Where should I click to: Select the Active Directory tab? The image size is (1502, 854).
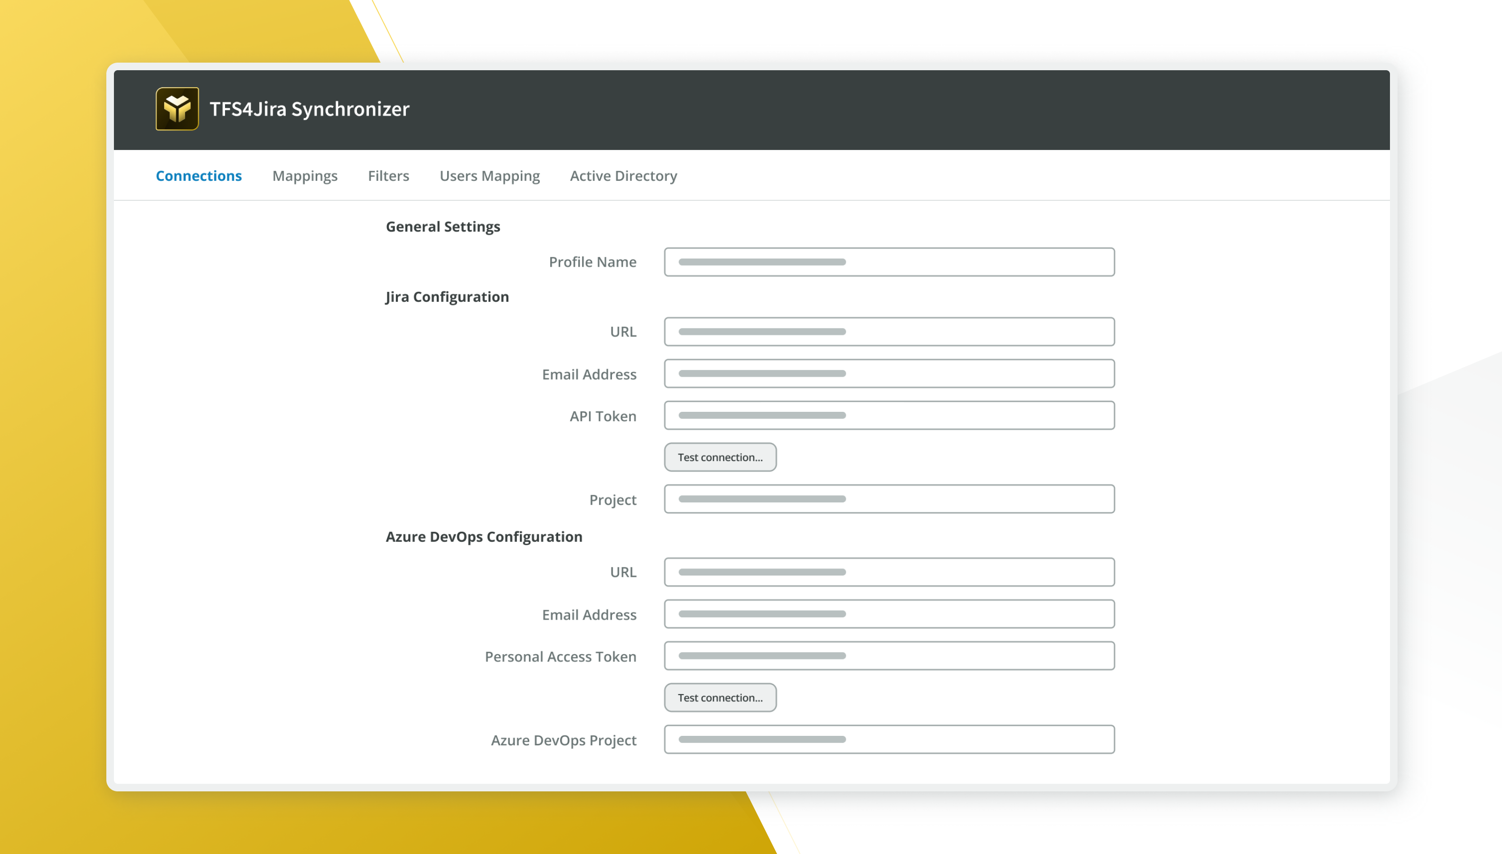pos(623,176)
